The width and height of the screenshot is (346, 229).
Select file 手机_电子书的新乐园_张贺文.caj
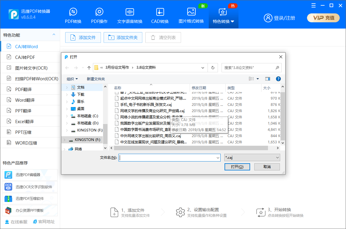146,104
